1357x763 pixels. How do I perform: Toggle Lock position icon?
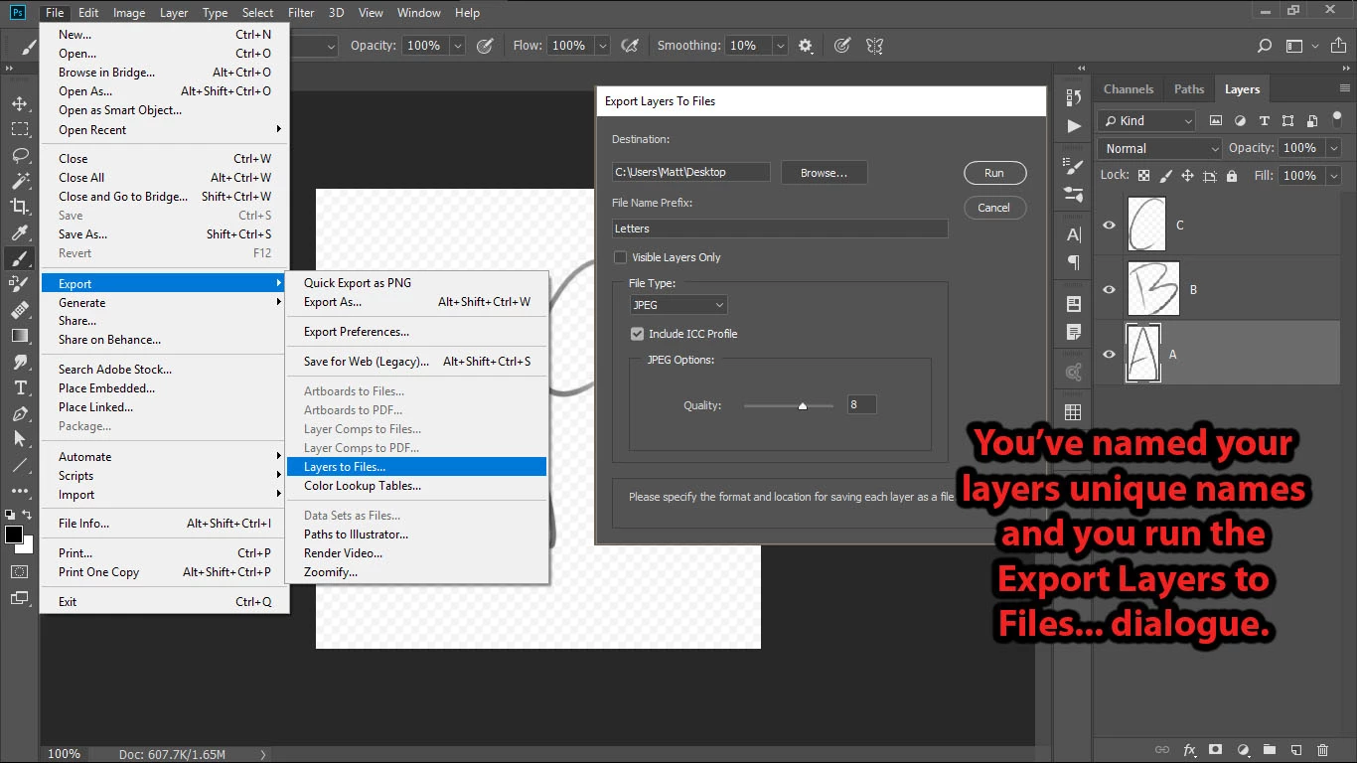click(x=1187, y=176)
